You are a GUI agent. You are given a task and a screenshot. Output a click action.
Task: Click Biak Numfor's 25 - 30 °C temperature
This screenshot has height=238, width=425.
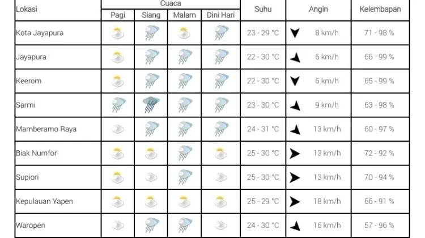pyautogui.click(x=262, y=153)
